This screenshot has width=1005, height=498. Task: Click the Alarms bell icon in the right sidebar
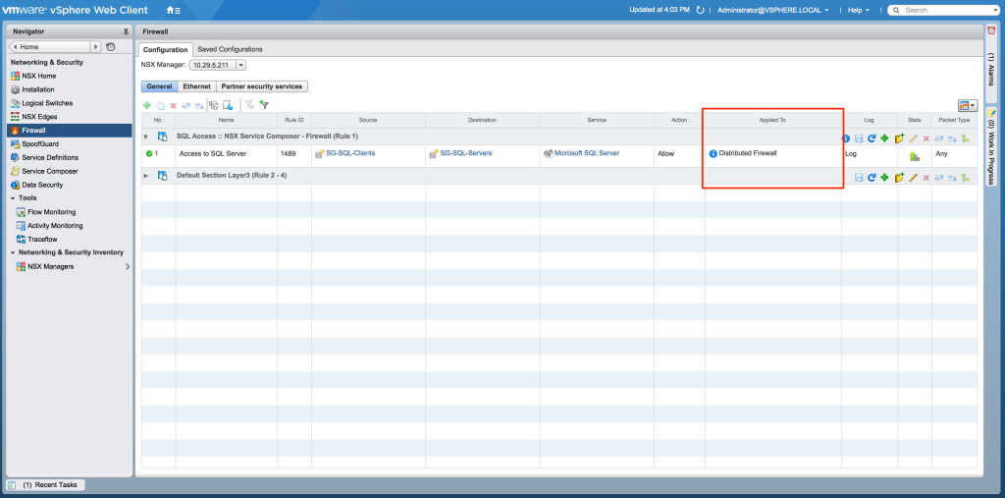tap(991, 30)
